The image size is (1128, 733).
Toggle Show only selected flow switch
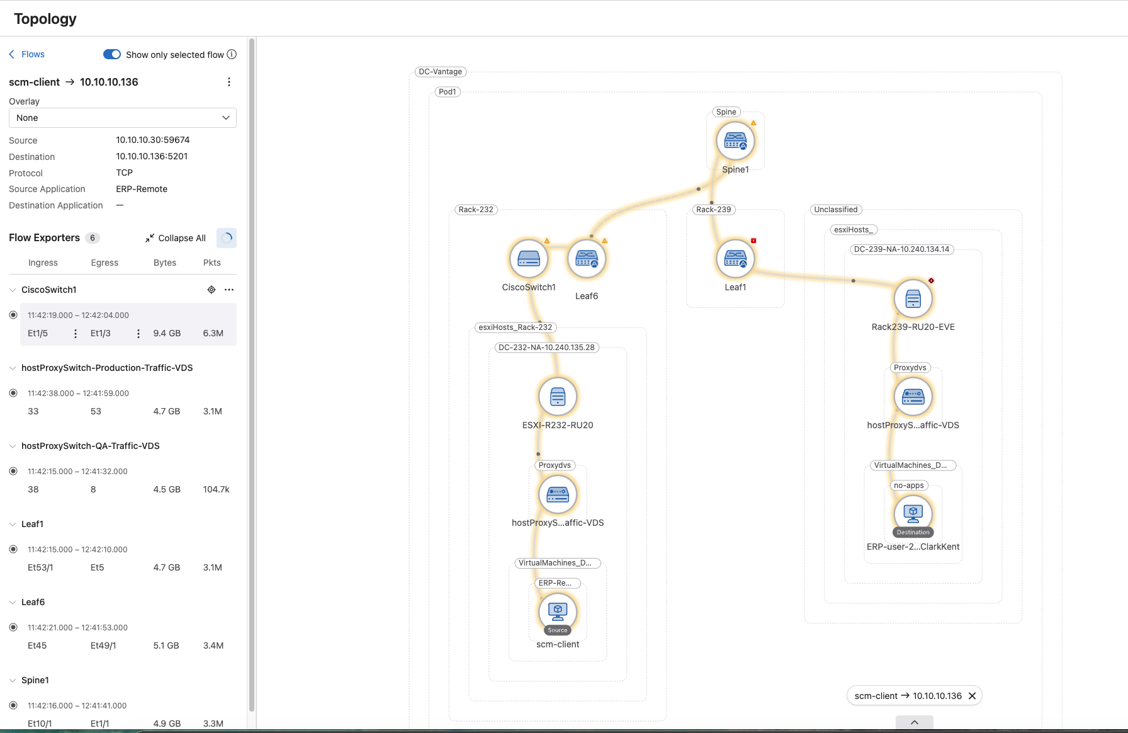coord(112,54)
